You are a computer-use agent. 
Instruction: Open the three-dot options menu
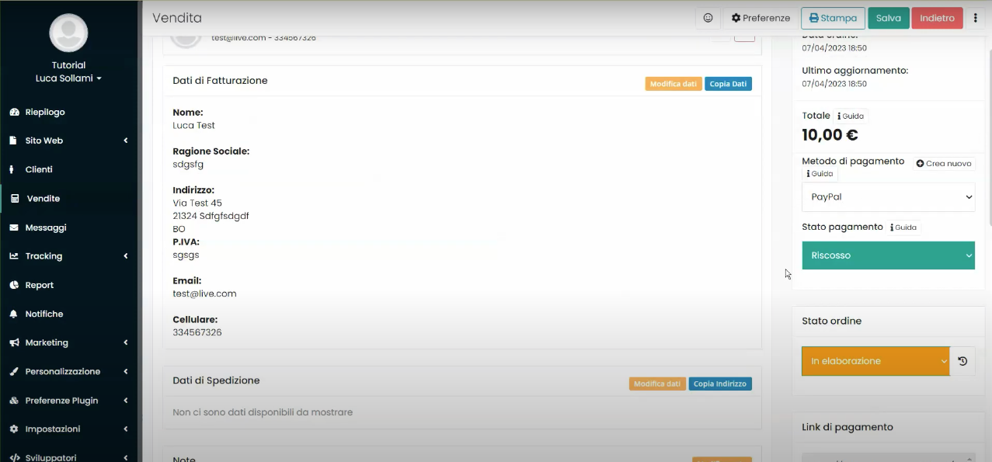point(975,18)
